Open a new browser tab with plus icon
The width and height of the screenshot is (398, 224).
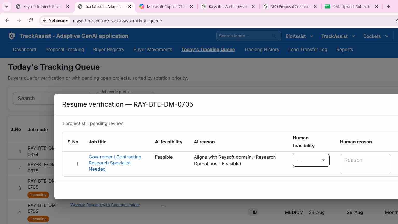[x=388, y=7]
